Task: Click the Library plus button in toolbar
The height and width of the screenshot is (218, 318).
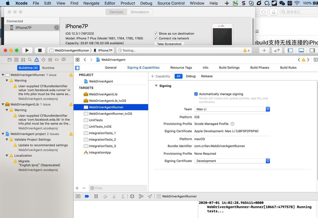Action: coord(264,50)
